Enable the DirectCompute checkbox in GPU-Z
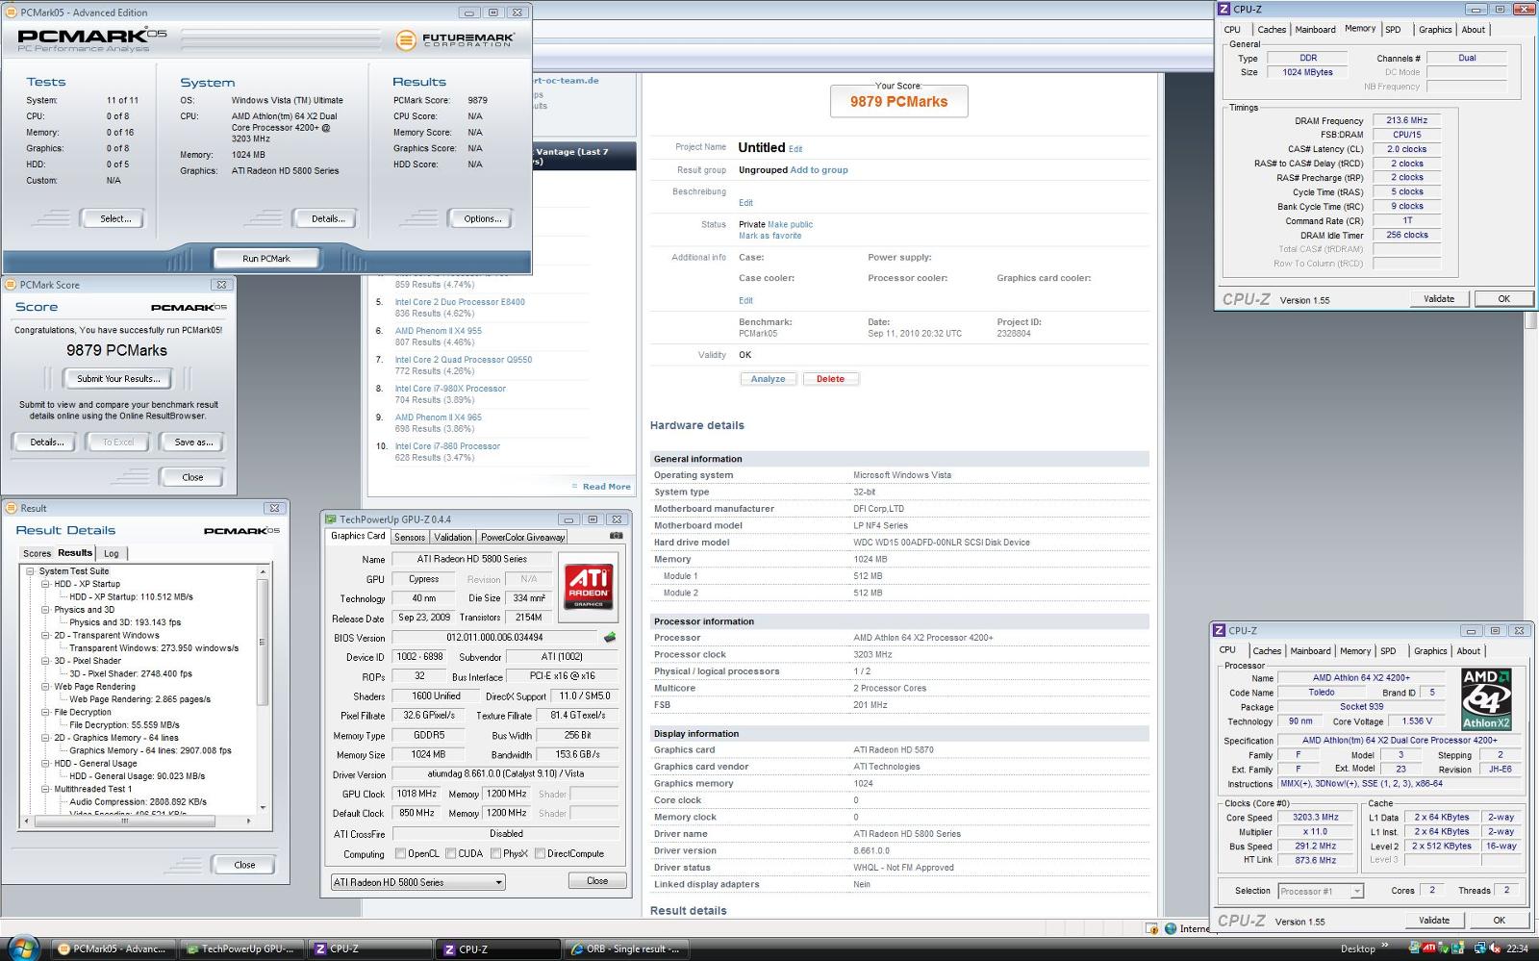 click(x=541, y=853)
